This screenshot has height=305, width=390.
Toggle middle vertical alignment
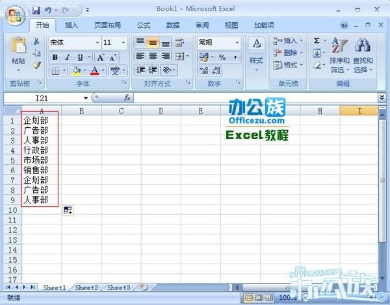[x=153, y=43]
